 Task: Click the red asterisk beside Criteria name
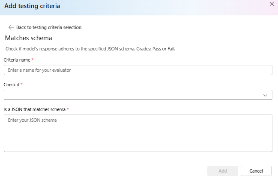(33, 59)
